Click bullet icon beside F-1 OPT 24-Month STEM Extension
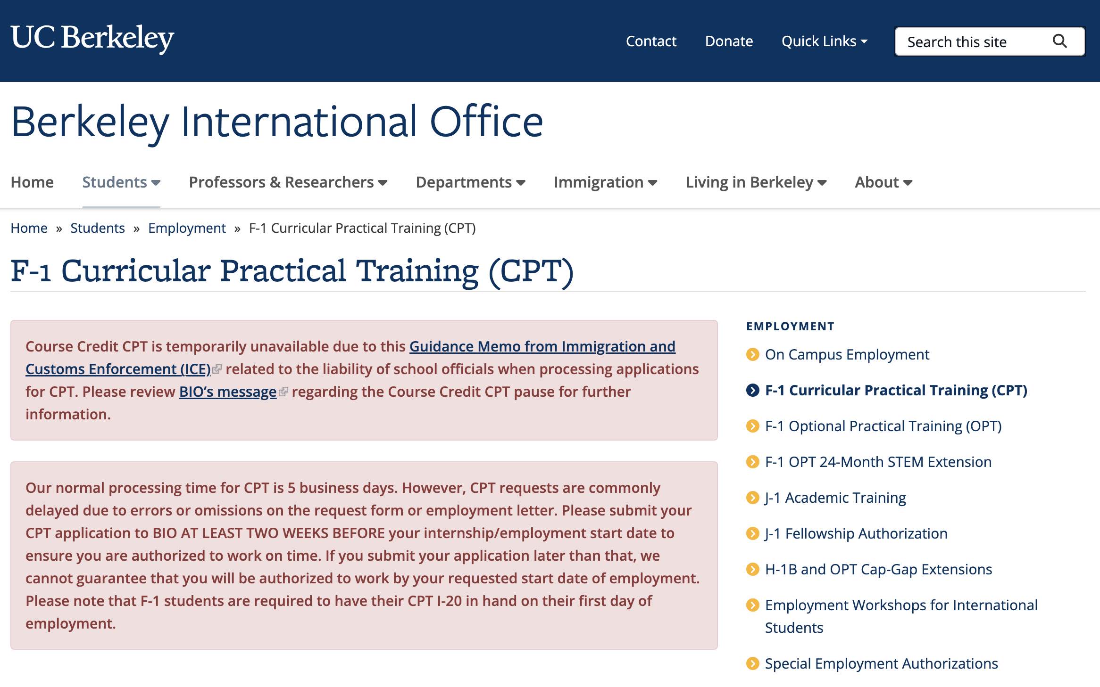This screenshot has width=1100, height=687. coord(753,462)
